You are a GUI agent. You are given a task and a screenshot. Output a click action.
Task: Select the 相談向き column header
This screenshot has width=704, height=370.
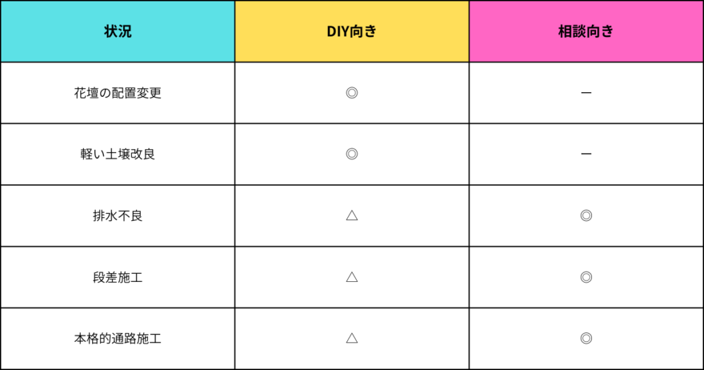click(586, 32)
